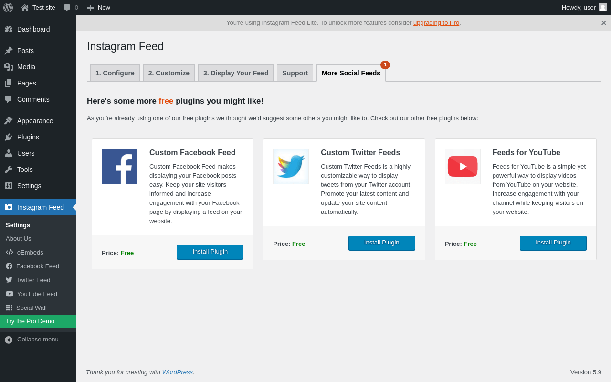Open the Social Wall submenu item
The width and height of the screenshot is (611, 382).
[32, 308]
